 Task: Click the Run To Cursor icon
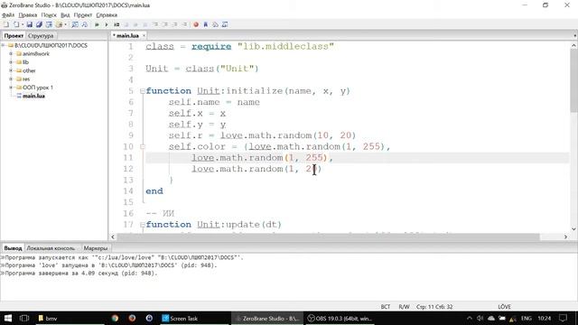click(183, 24)
